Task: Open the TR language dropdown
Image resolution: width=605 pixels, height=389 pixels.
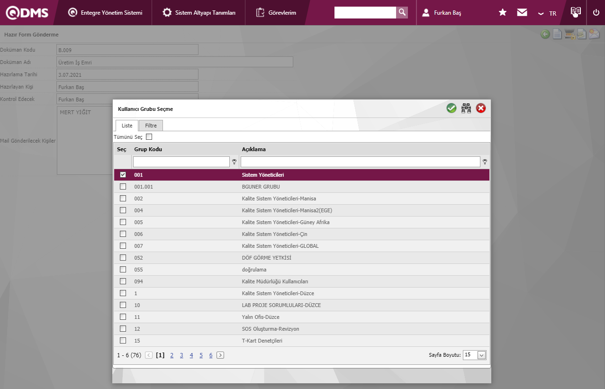Action: coord(547,13)
